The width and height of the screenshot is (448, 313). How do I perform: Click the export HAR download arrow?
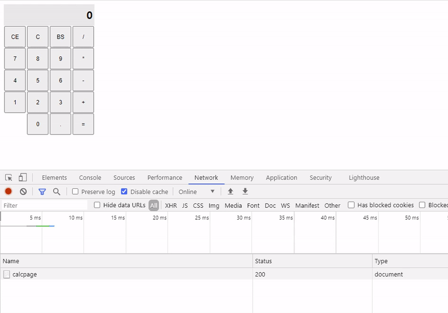[245, 191]
